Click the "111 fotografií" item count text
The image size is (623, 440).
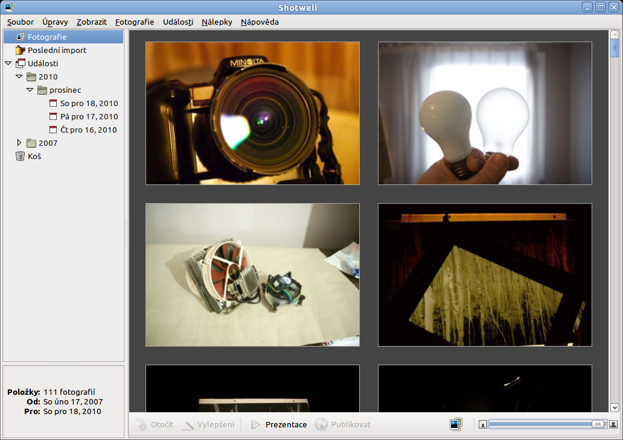click(69, 392)
